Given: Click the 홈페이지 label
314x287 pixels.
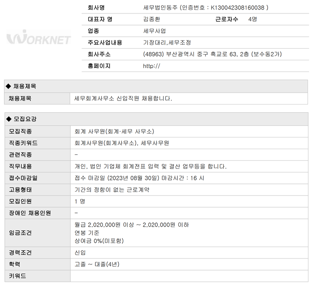Looking at the screenshot, I should tap(99, 66).
